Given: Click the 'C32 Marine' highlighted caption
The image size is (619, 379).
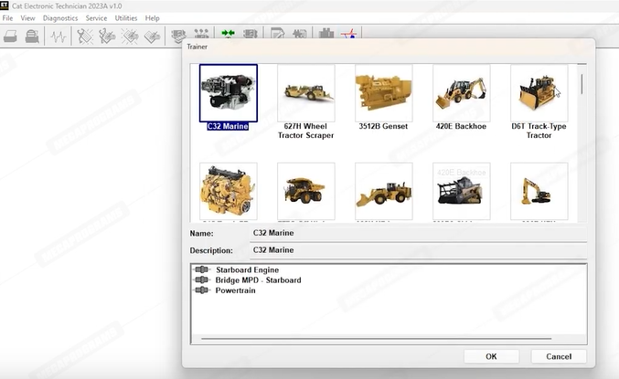Looking at the screenshot, I should (x=228, y=126).
